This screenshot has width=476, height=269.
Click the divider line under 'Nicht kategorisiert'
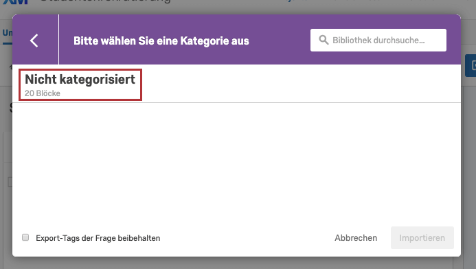coord(236,102)
